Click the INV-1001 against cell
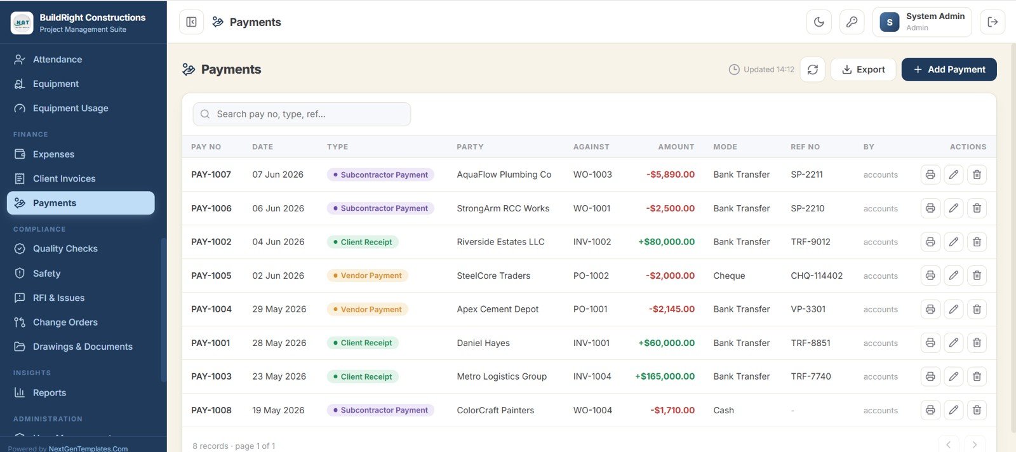 click(591, 343)
